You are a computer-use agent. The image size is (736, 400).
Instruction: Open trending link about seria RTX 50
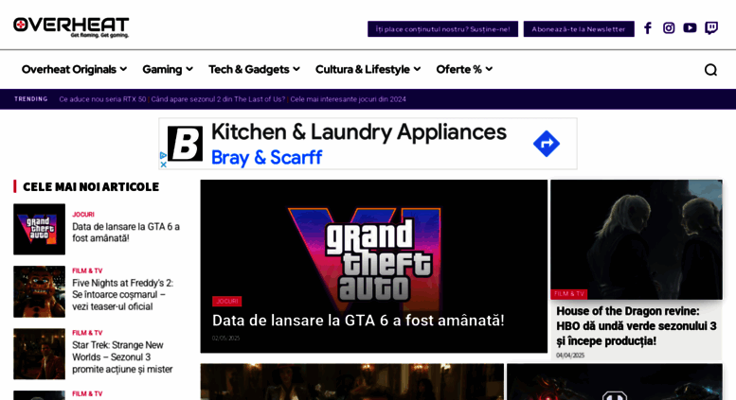pyautogui.click(x=102, y=99)
